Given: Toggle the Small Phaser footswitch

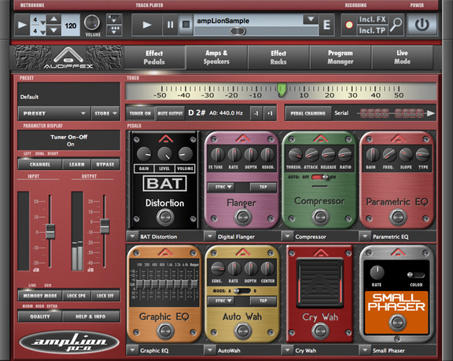Looking at the screenshot, I should [x=397, y=322].
